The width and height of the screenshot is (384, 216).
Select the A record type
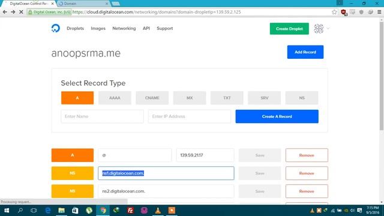(77, 98)
